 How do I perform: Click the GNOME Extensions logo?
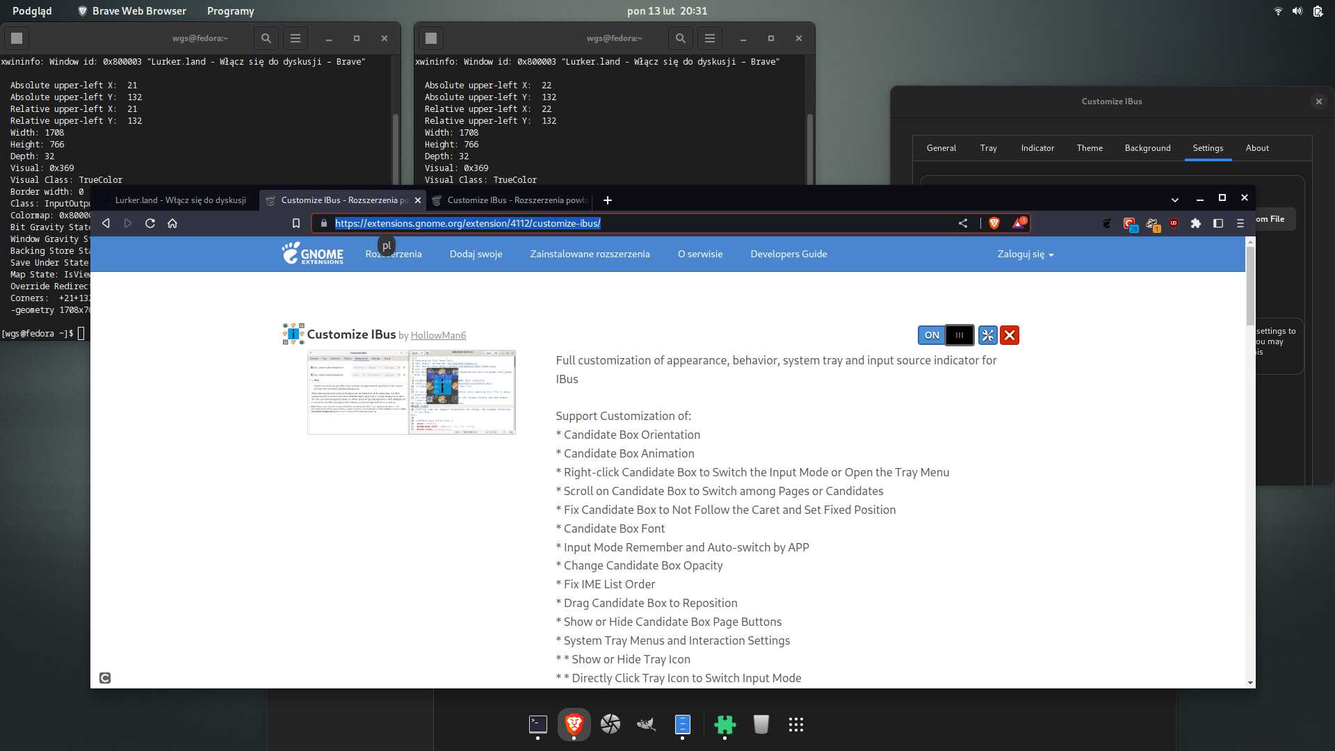312,253
